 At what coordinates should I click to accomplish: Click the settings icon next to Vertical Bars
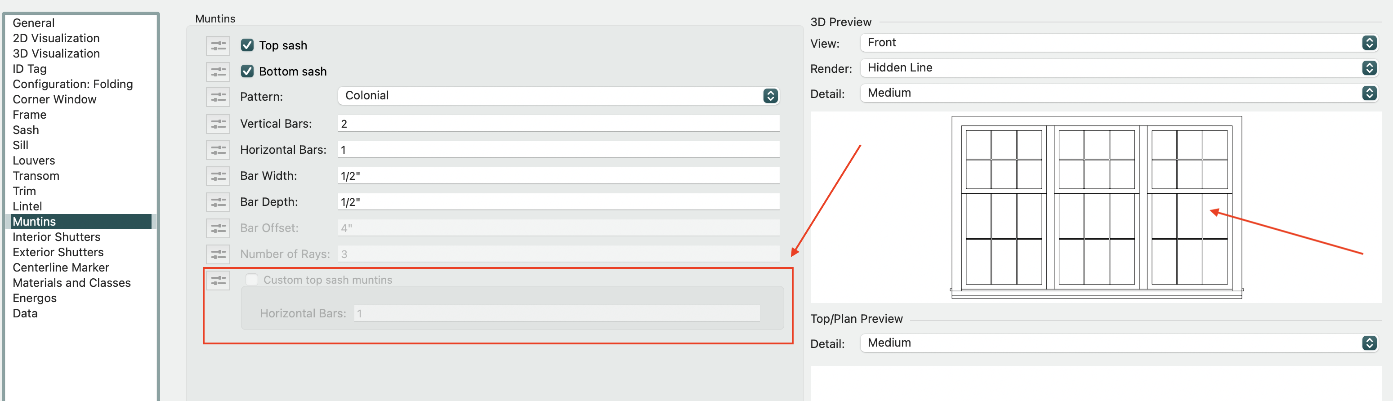point(218,124)
